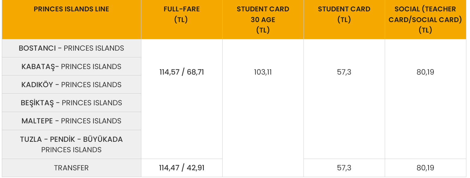Click the 80,19 transfer social price

tap(425, 168)
